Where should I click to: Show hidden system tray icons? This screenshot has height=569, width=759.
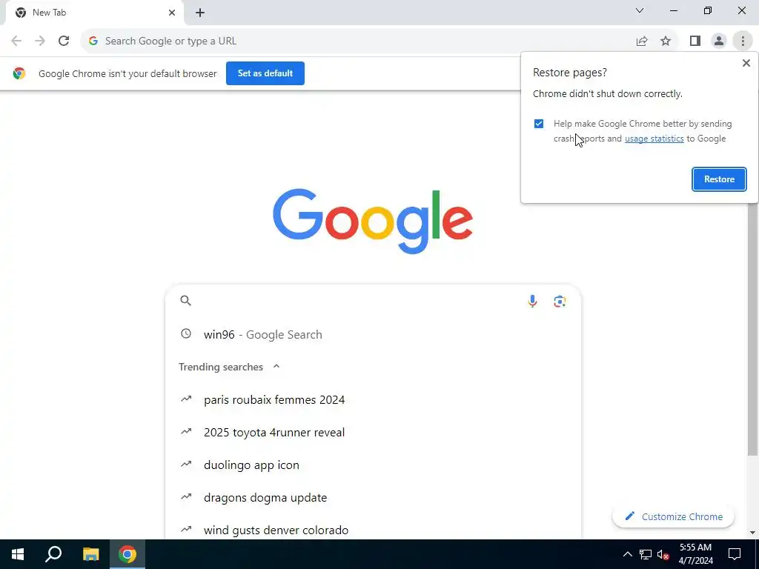tap(627, 554)
